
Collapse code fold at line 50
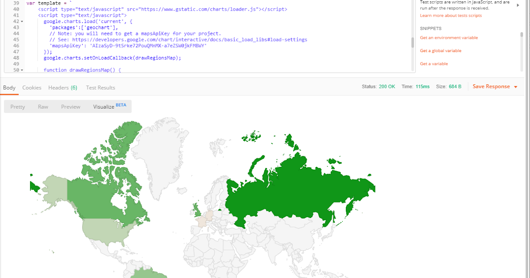[x=22, y=70]
